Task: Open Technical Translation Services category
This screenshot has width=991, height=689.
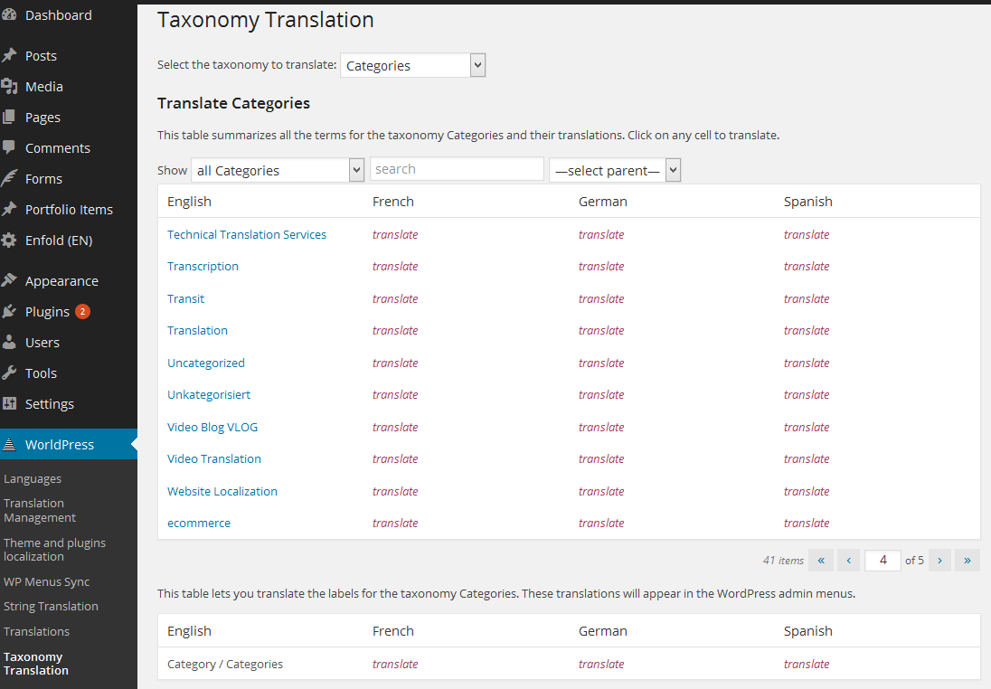Action: click(247, 234)
